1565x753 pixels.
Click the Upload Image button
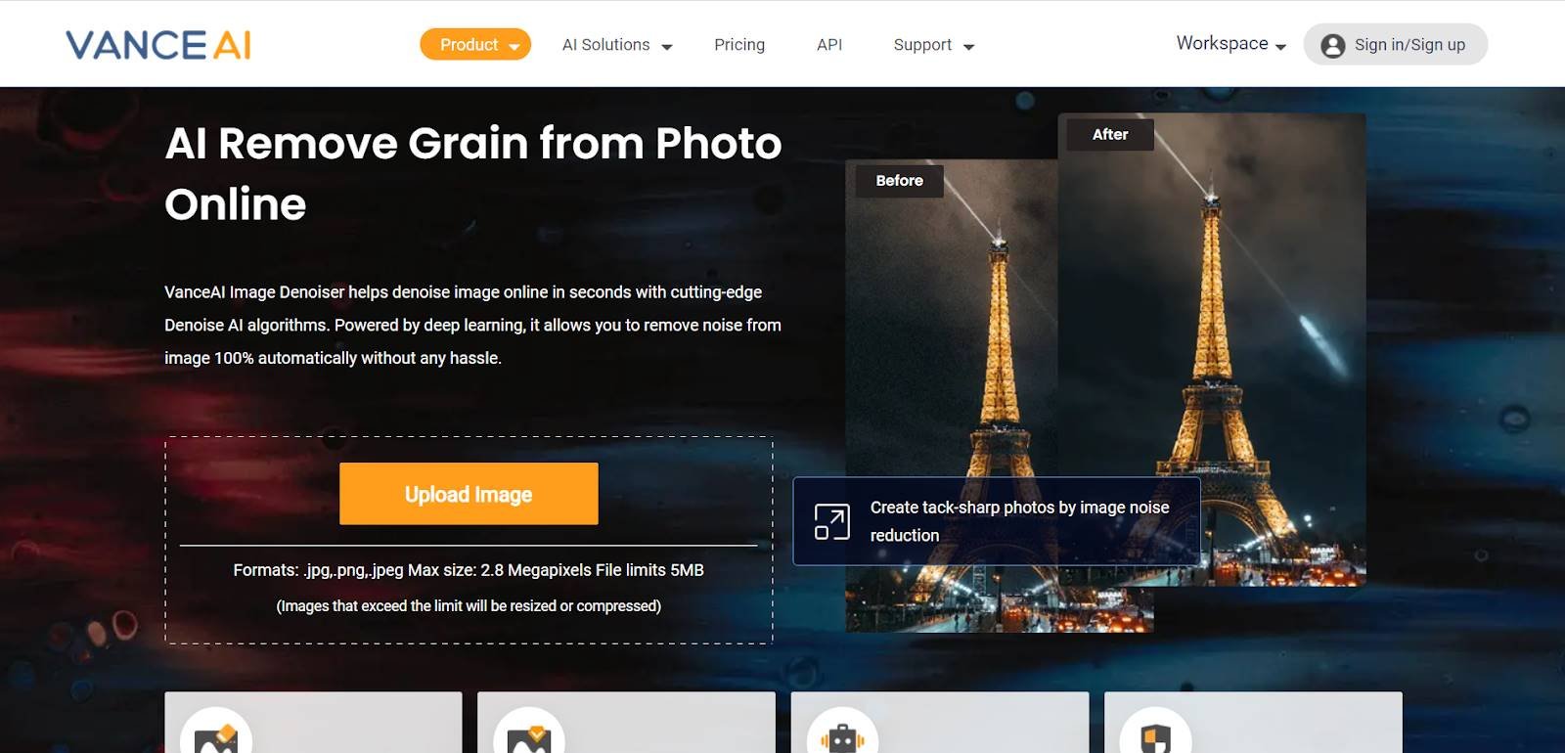point(469,494)
